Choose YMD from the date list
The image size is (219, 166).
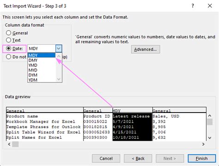point(42,65)
